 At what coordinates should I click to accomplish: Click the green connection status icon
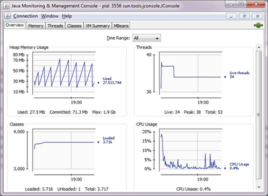(258, 25)
